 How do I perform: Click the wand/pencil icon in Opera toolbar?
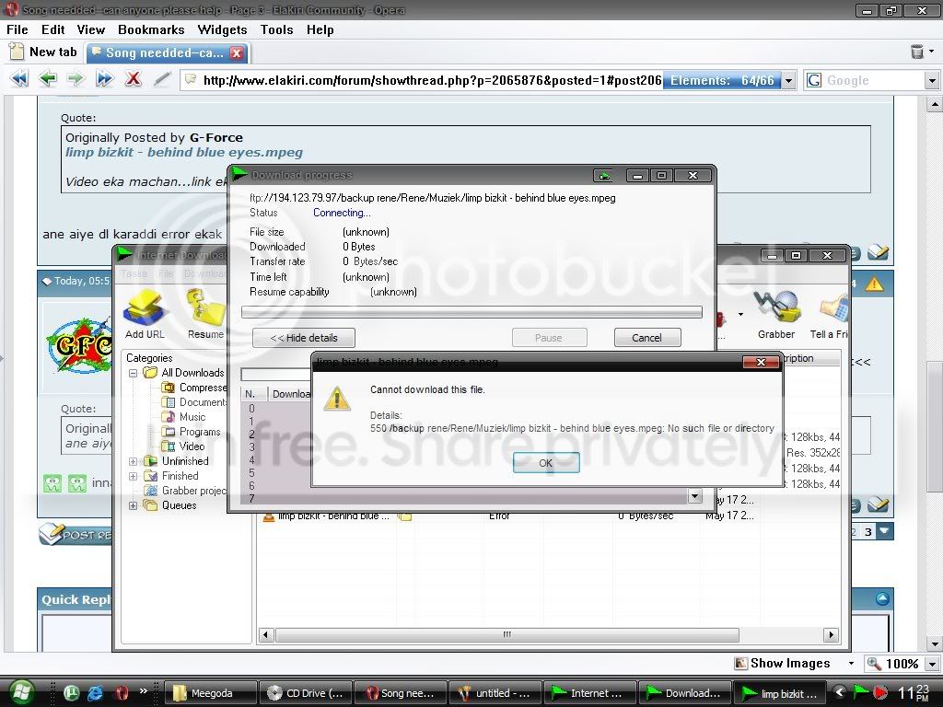click(161, 79)
